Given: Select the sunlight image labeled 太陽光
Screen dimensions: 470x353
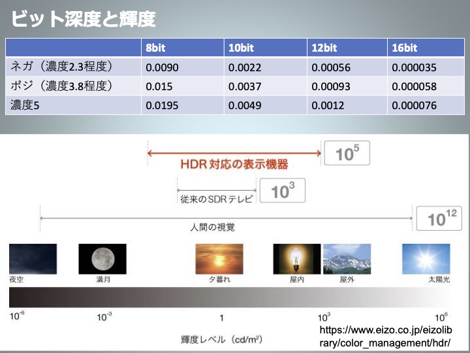Looking at the screenshot, I should point(426,258).
